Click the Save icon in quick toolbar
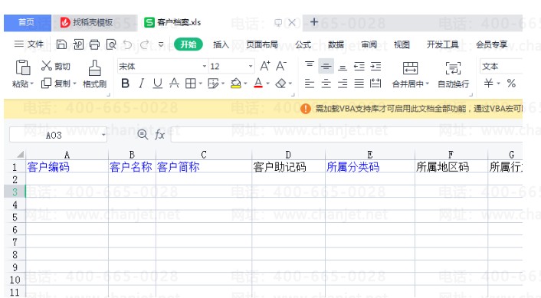Screen dimensions: 541x298 (x=61, y=44)
